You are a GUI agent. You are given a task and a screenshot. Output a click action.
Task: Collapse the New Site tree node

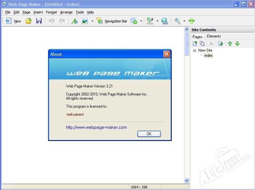(x=194, y=50)
